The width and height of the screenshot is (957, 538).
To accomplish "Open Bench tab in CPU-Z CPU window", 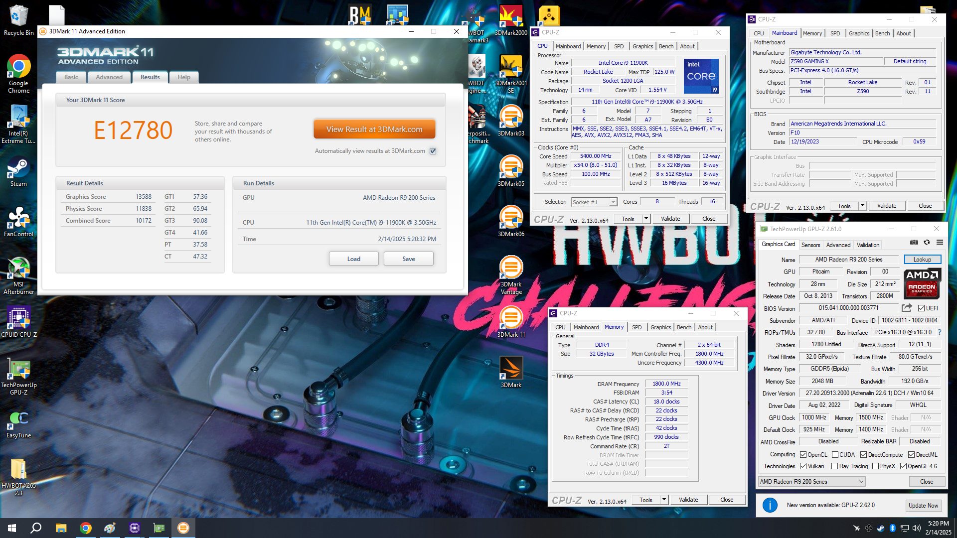I will 666,46.
